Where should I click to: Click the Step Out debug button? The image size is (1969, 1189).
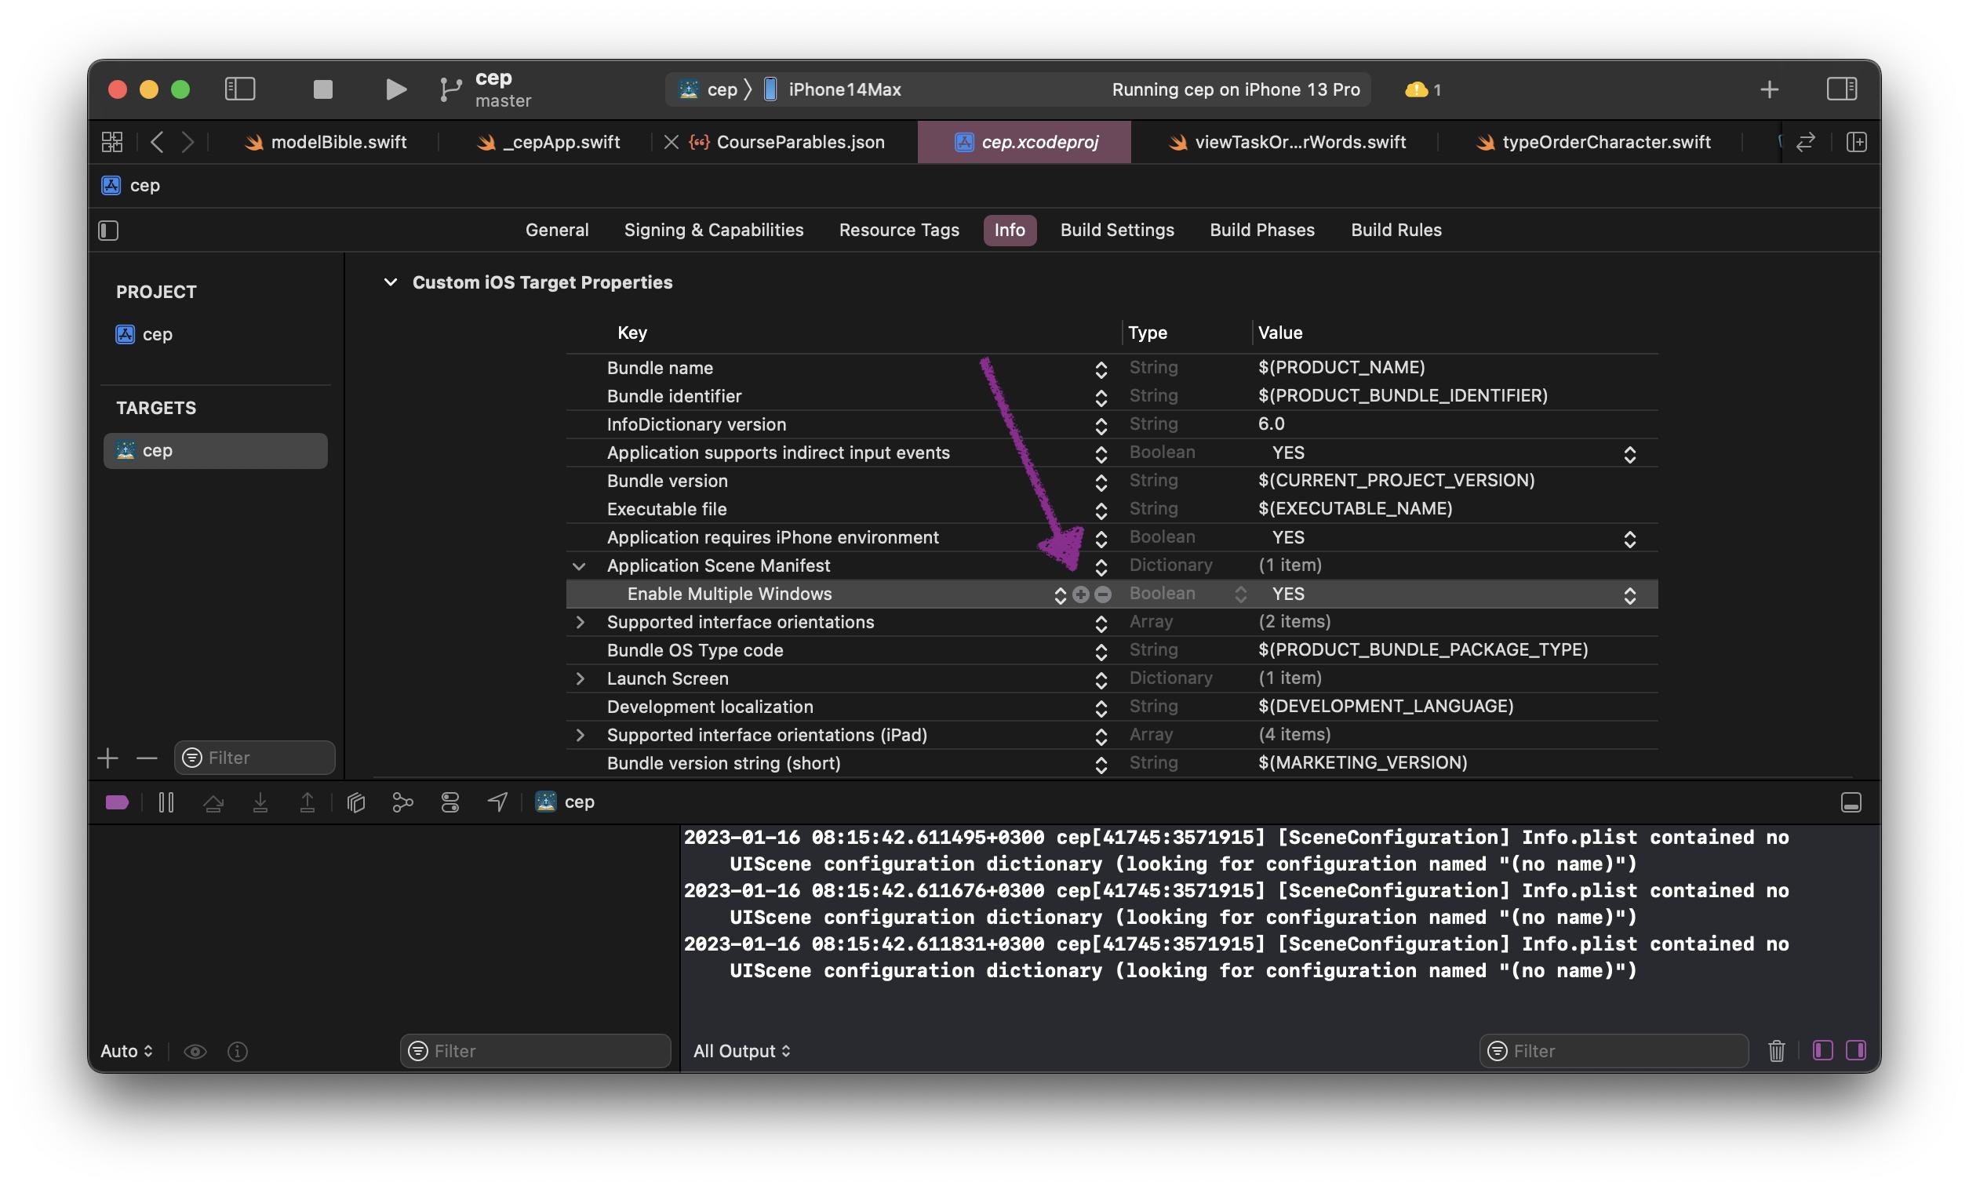tap(307, 802)
